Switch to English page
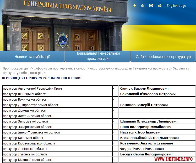 [x=176, y=6]
